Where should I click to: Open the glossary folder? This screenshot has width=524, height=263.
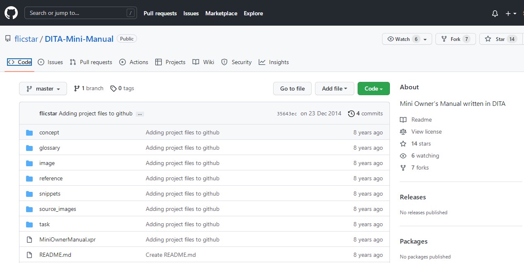pyautogui.click(x=50, y=148)
